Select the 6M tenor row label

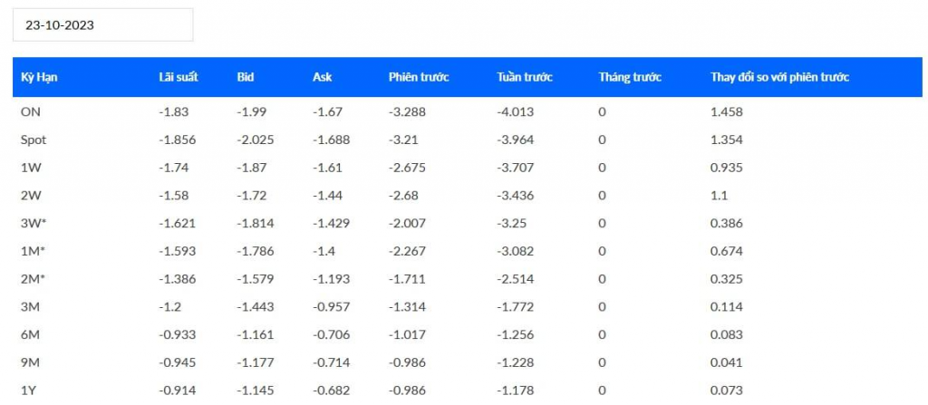coord(30,334)
